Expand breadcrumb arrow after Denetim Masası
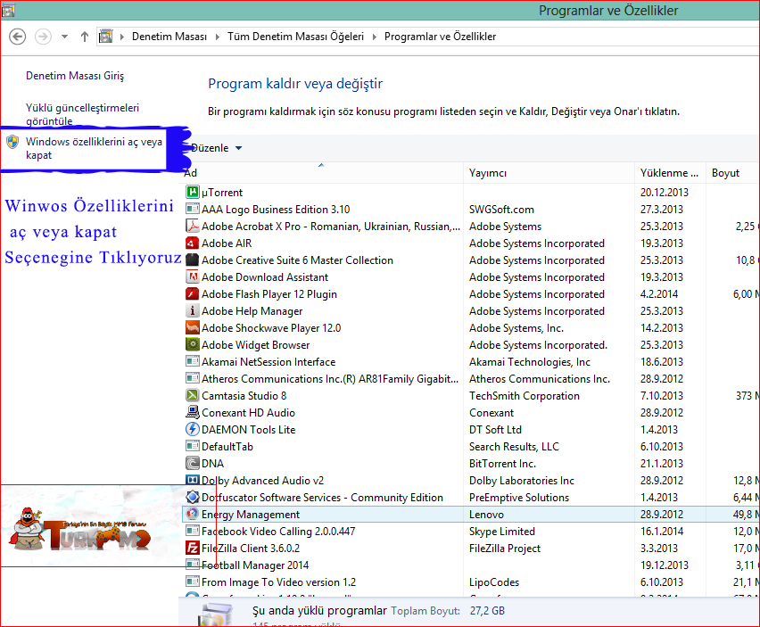760x627 pixels. (x=217, y=37)
